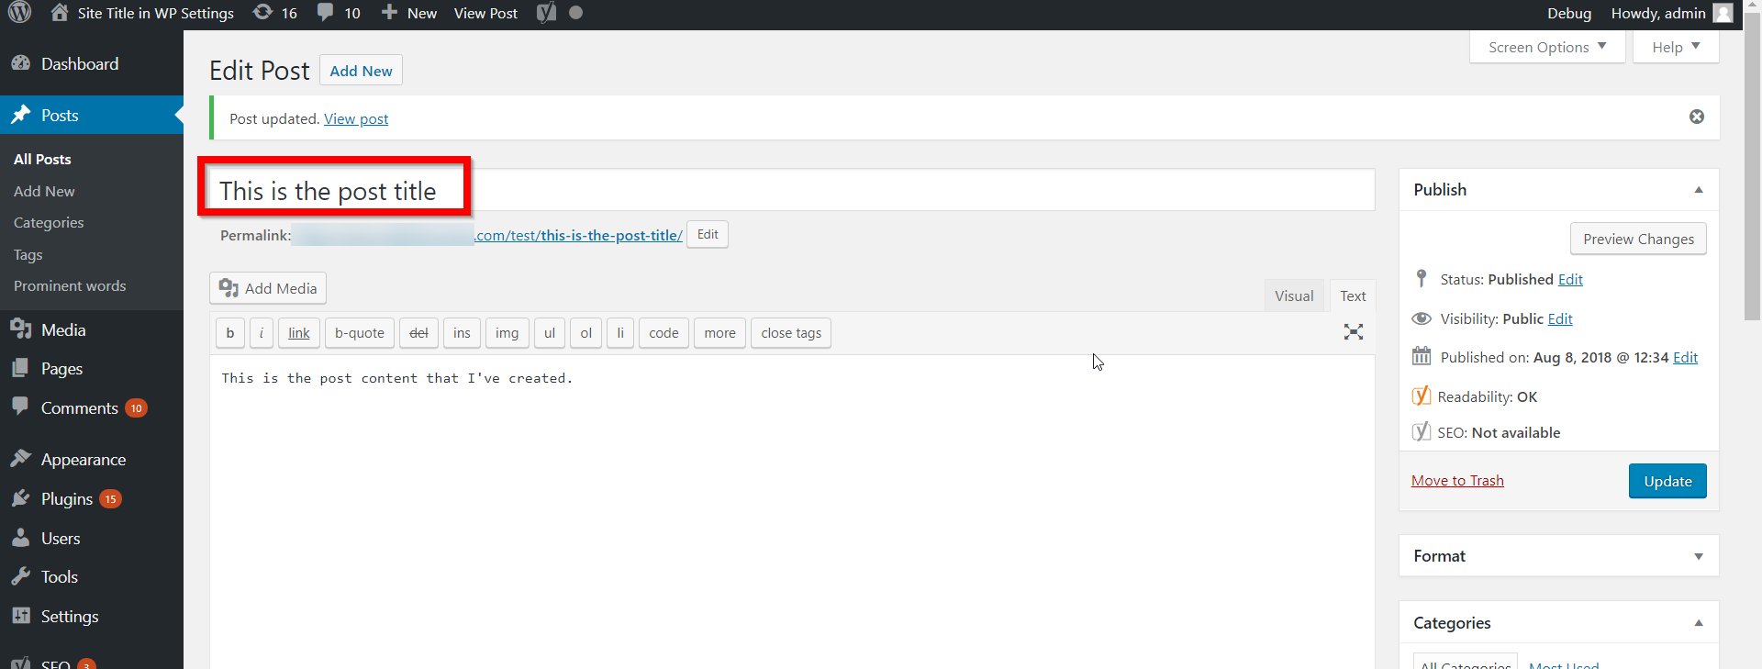Click the permalink Edit button
Viewport: 1762px width, 669px height.
(x=708, y=234)
